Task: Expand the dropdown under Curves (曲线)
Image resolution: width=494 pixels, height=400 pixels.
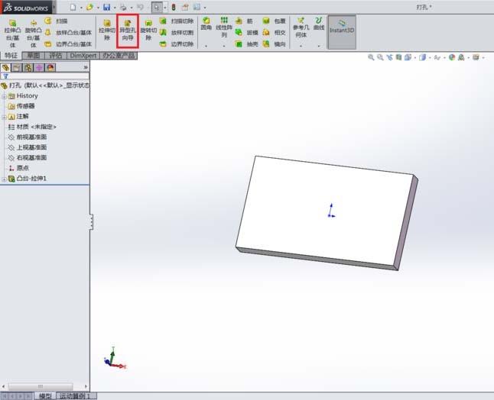Action: tap(319, 46)
